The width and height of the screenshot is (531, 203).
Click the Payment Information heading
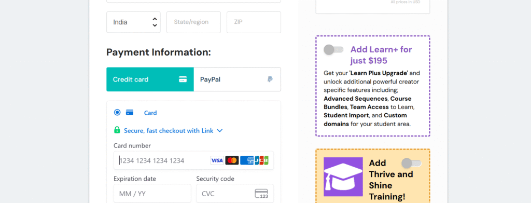point(159,52)
